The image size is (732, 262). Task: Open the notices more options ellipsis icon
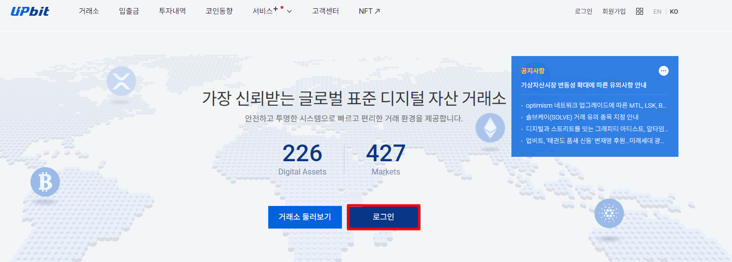[664, 71]
